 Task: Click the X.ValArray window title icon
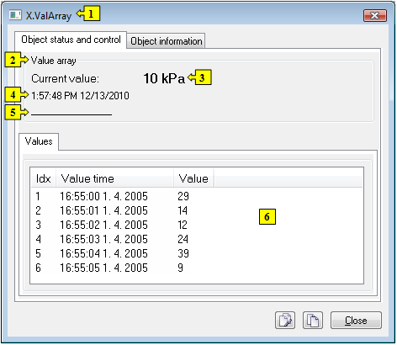(15, 15)
